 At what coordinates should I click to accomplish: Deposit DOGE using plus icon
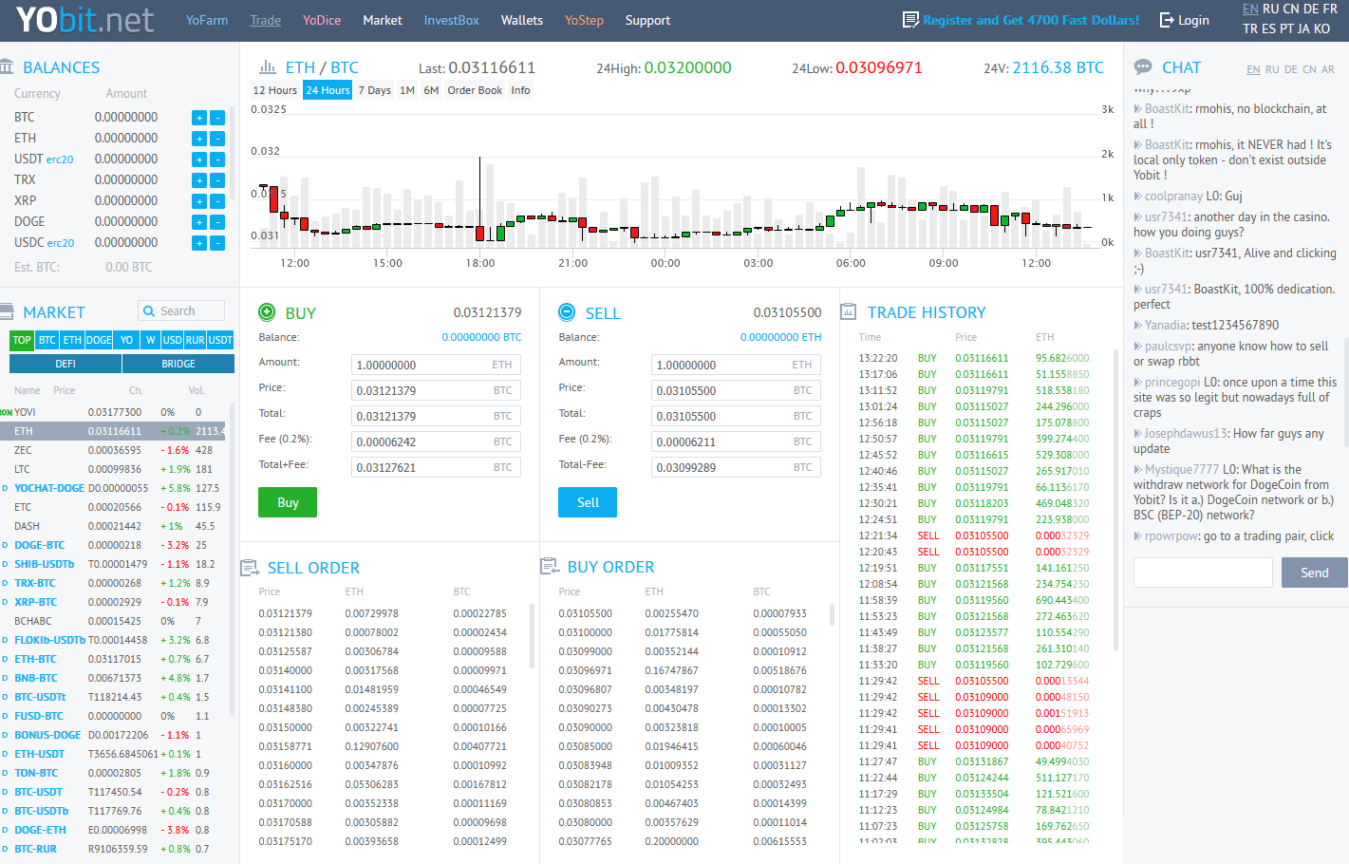pyautogui.click(x=199, y=222)
